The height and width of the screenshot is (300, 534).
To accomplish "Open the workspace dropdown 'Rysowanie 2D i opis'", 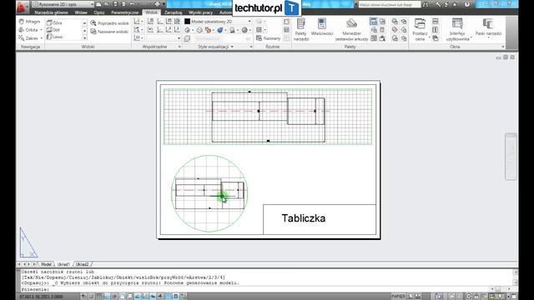I will coord(63,4).
